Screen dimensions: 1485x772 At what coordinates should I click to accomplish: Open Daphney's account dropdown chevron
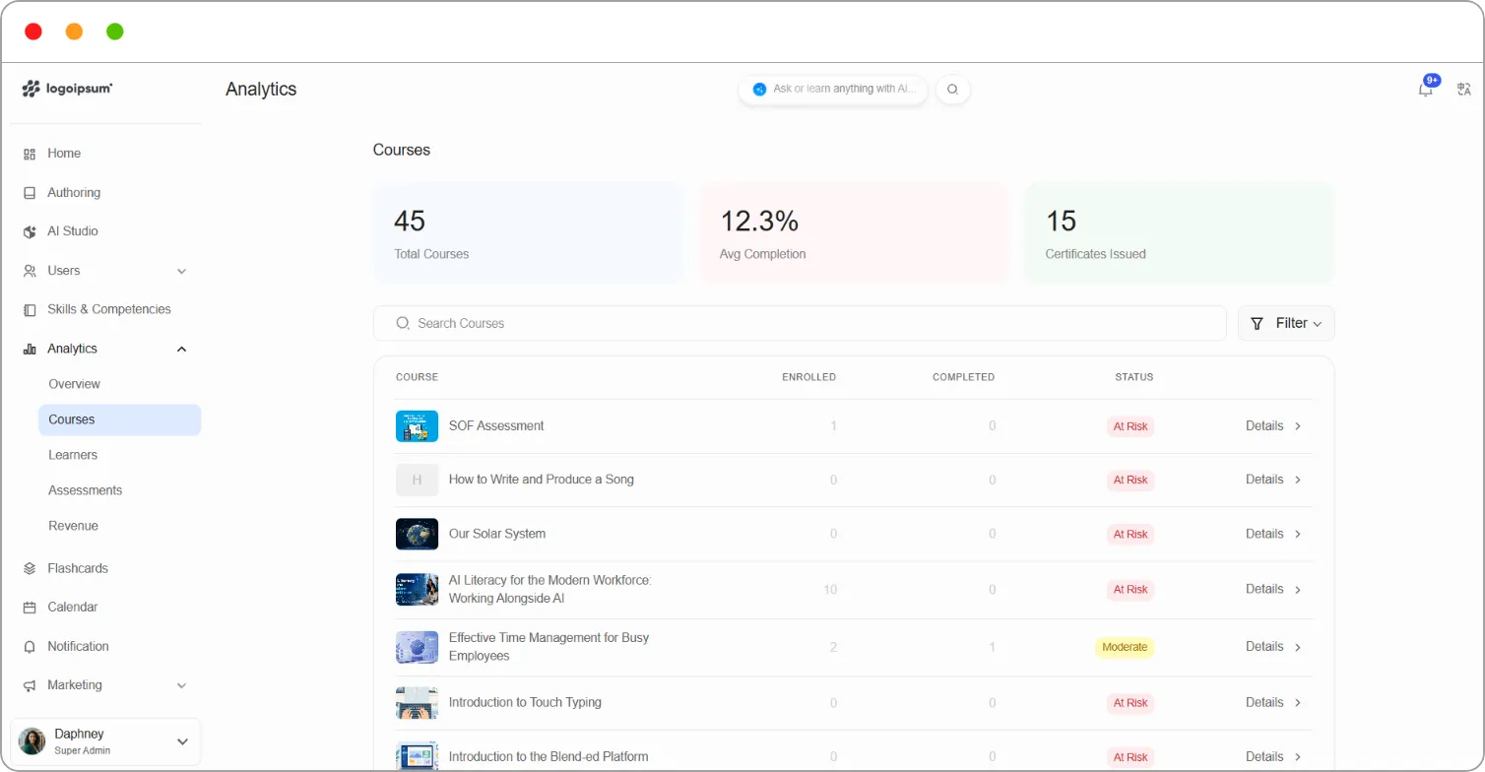point(182,741)
